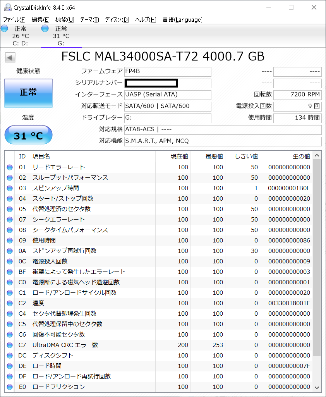326x397 pixels.
Task: Click the redacted シリアルナンバー field
Action: pos(168,83)
